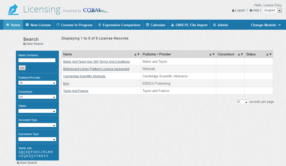Open the 25 records per page dropdown
Viewport: 286px width, 166px height.
[x=242, y=102]
